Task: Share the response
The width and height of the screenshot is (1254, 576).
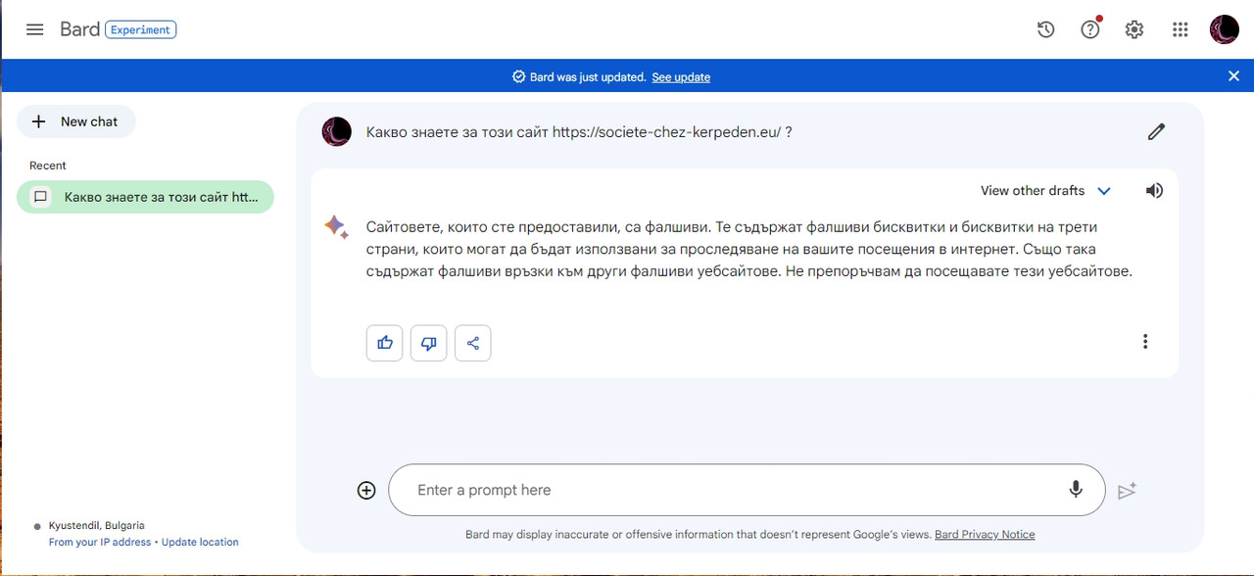Action: tap(473, 343)
